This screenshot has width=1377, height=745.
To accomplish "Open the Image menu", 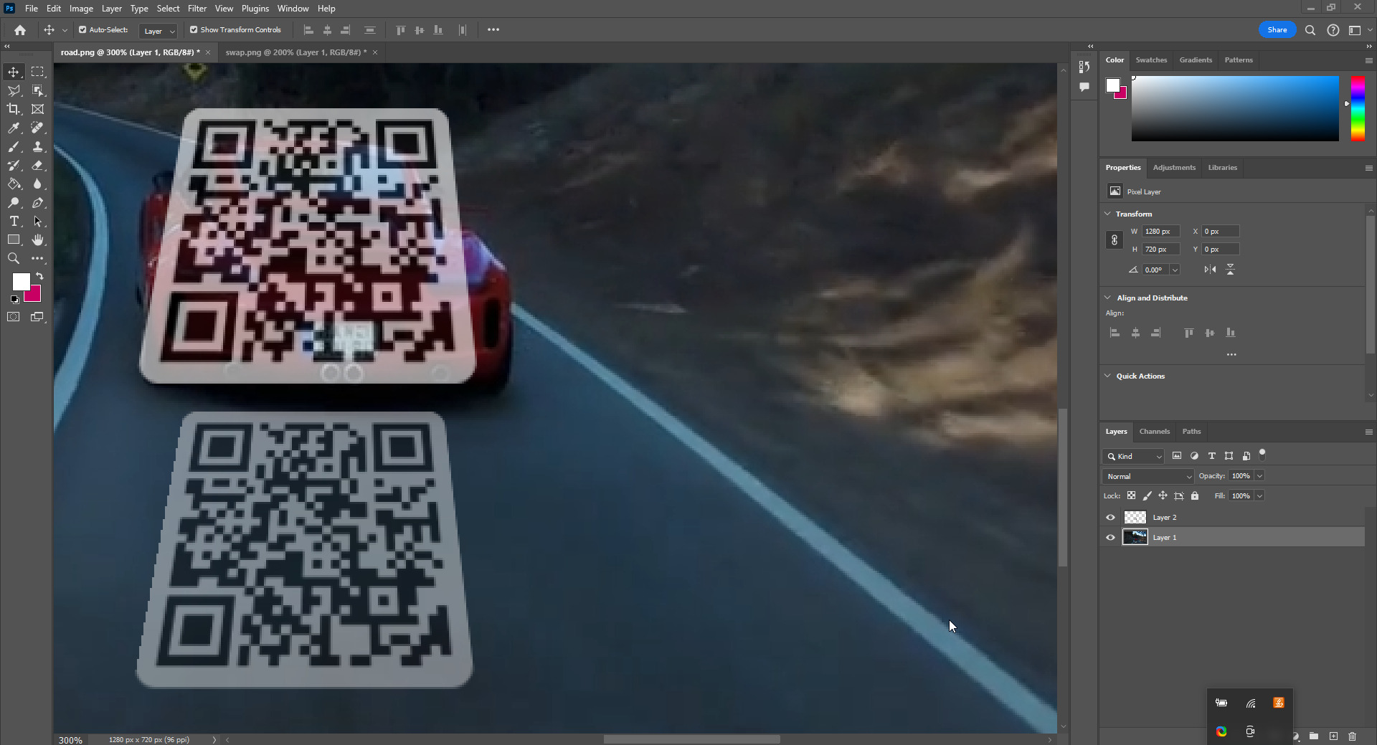I will (81, 9).
